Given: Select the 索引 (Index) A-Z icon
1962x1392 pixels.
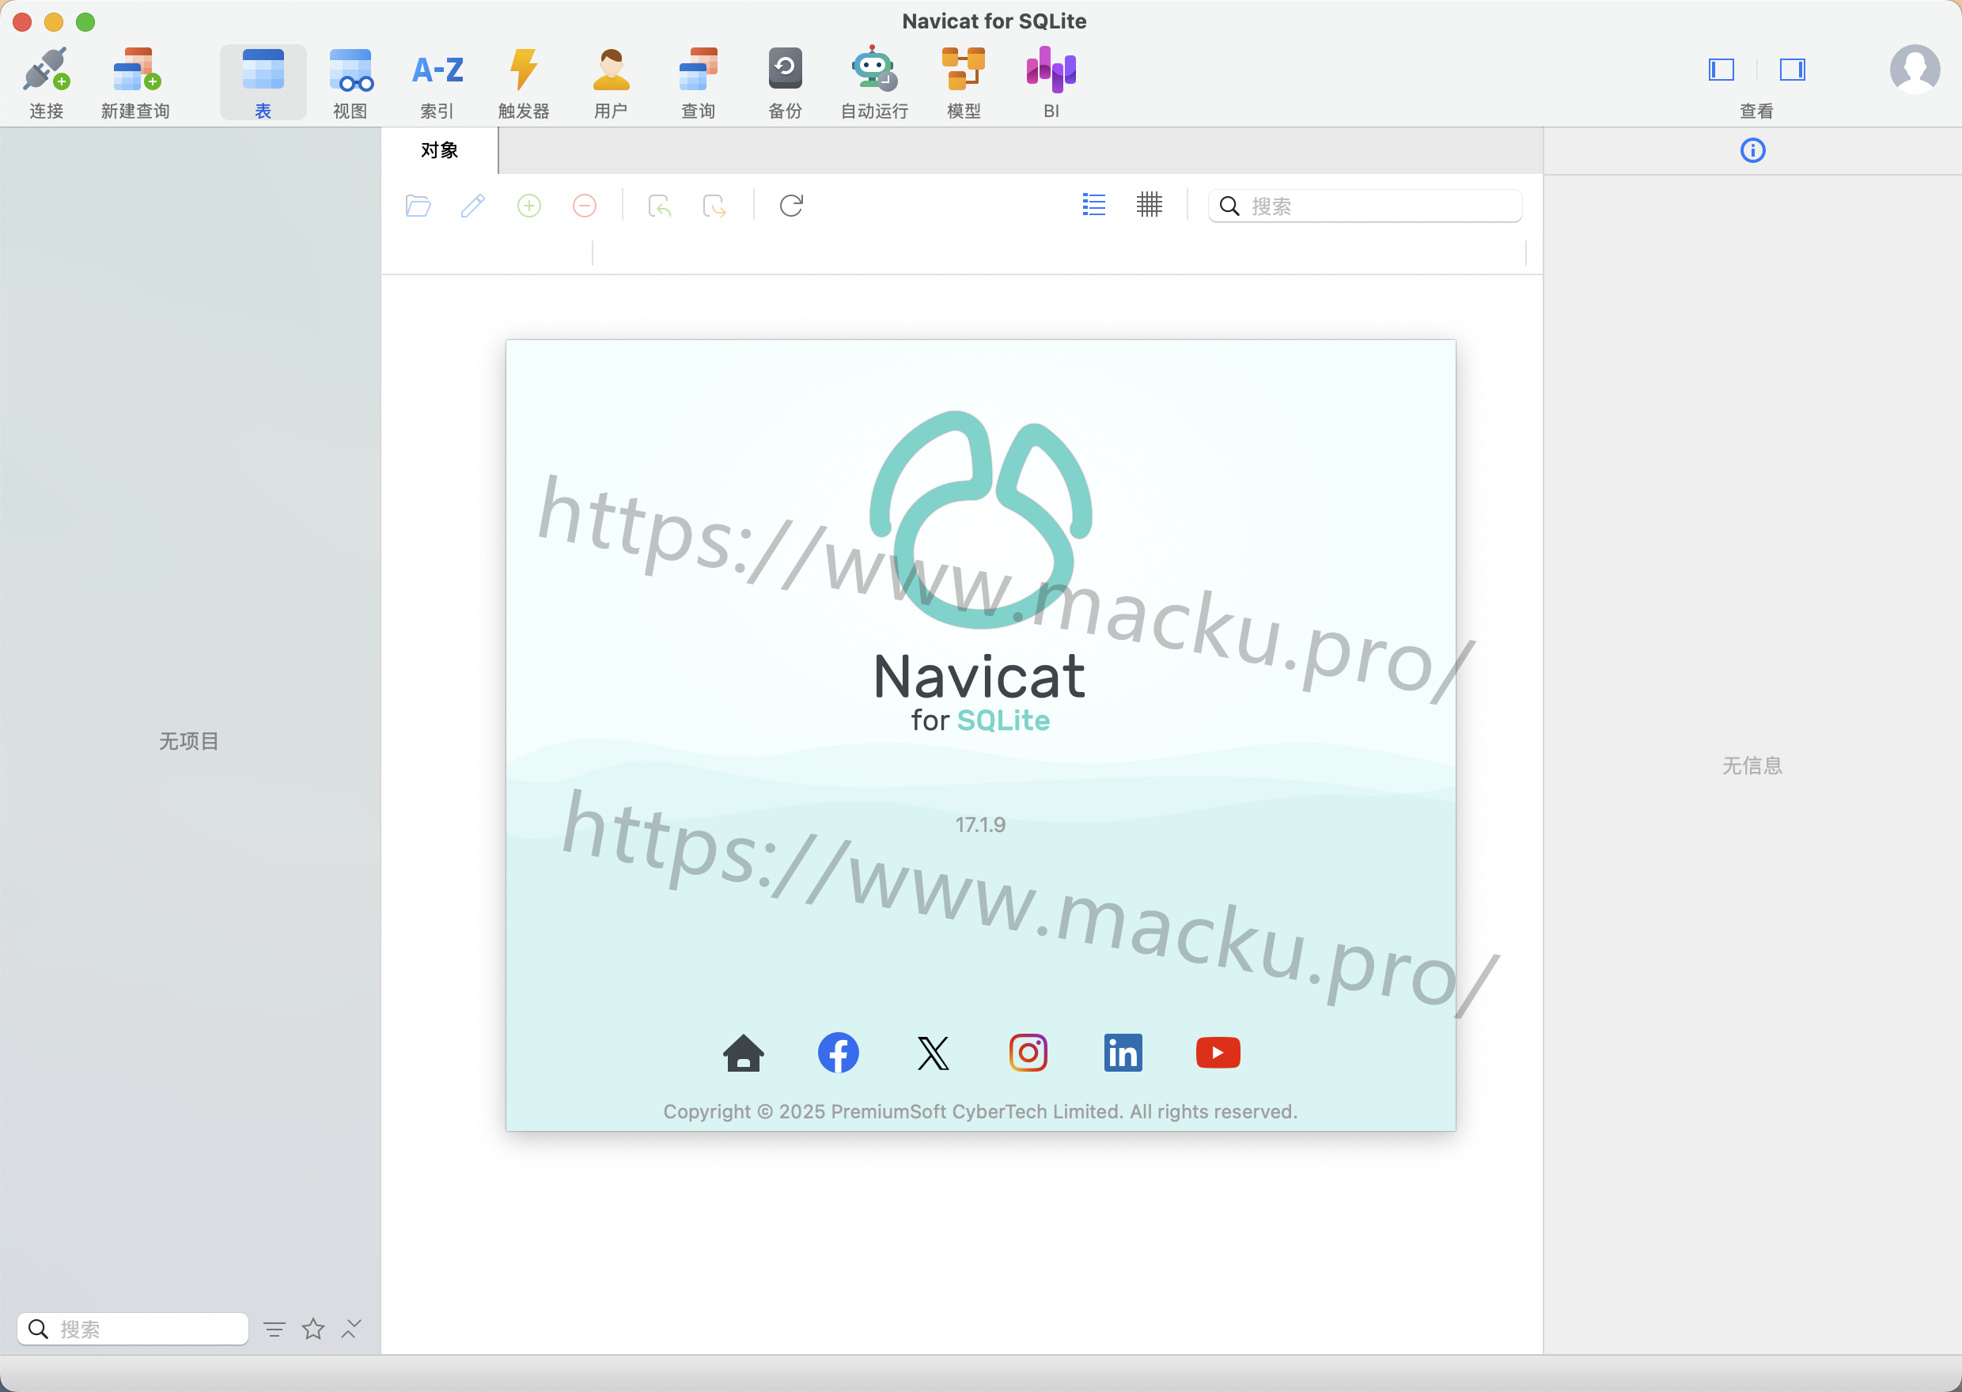Looking at the screenshot, I should [x=437, y=82].
